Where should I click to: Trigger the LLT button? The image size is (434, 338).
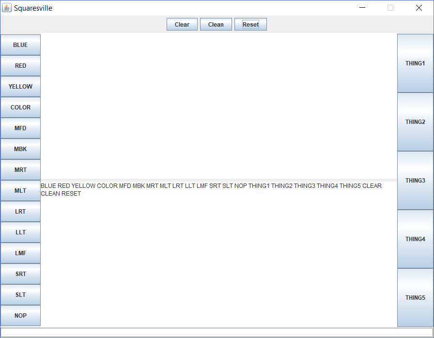20,232
